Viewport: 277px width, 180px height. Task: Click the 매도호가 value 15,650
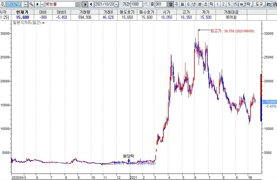pos(127,17)
